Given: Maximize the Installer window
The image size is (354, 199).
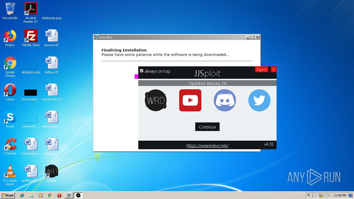Looking at the screenshot, I should [253, 37].
